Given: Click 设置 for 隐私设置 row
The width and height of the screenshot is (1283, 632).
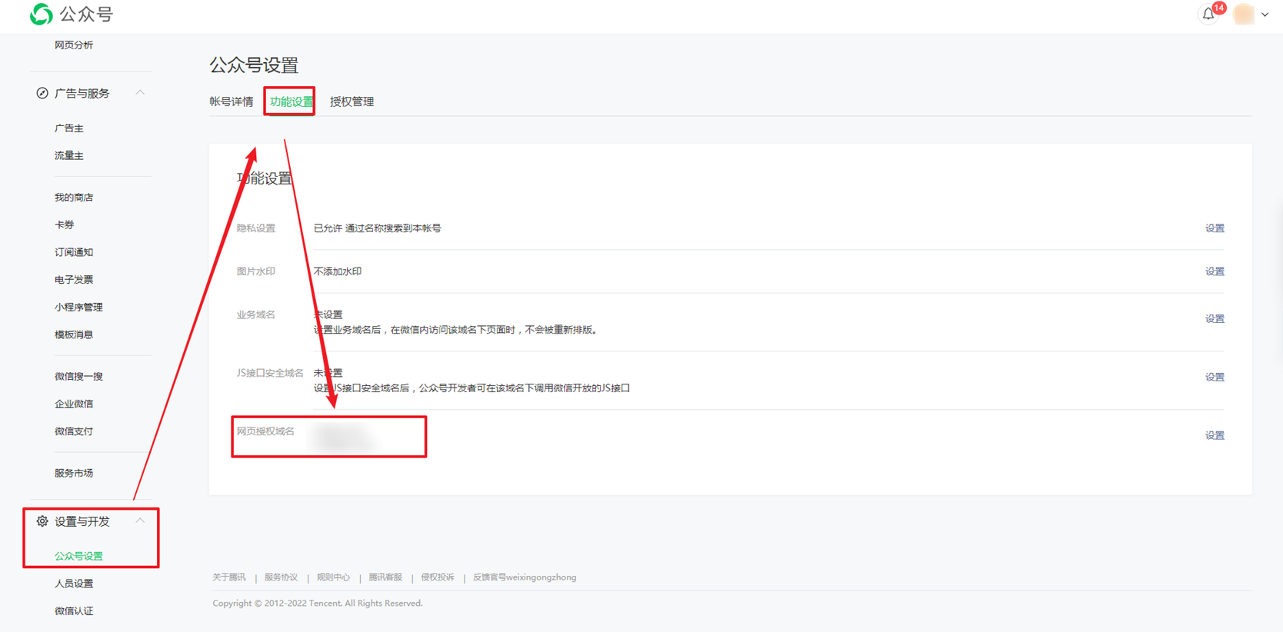Looking at the screenshot, I should click(1215, 228).
